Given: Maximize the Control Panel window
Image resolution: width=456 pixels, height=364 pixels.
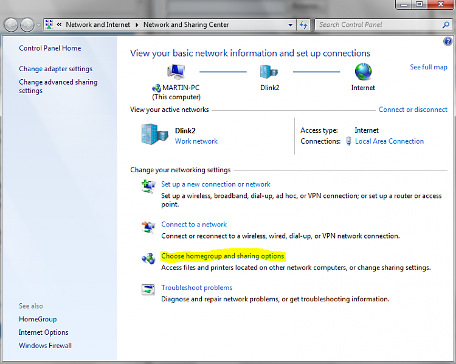Looking at the screenshot, I should [x=419, y=4].
